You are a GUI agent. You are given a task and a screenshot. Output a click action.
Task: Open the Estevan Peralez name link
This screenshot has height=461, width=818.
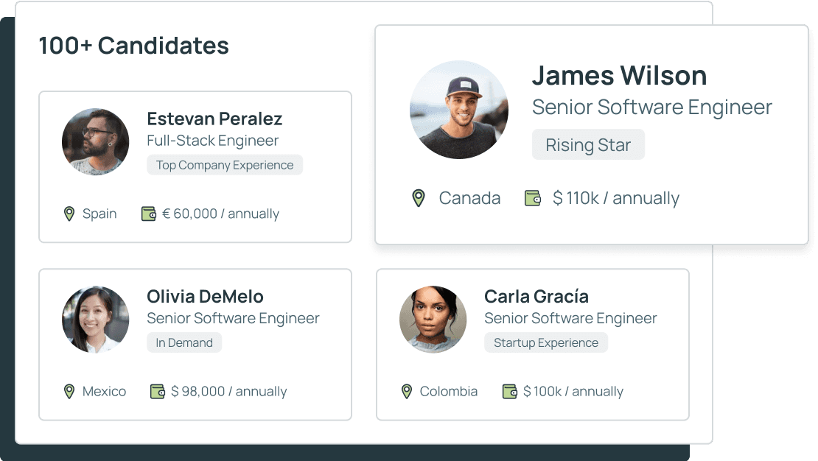(214, 119)
